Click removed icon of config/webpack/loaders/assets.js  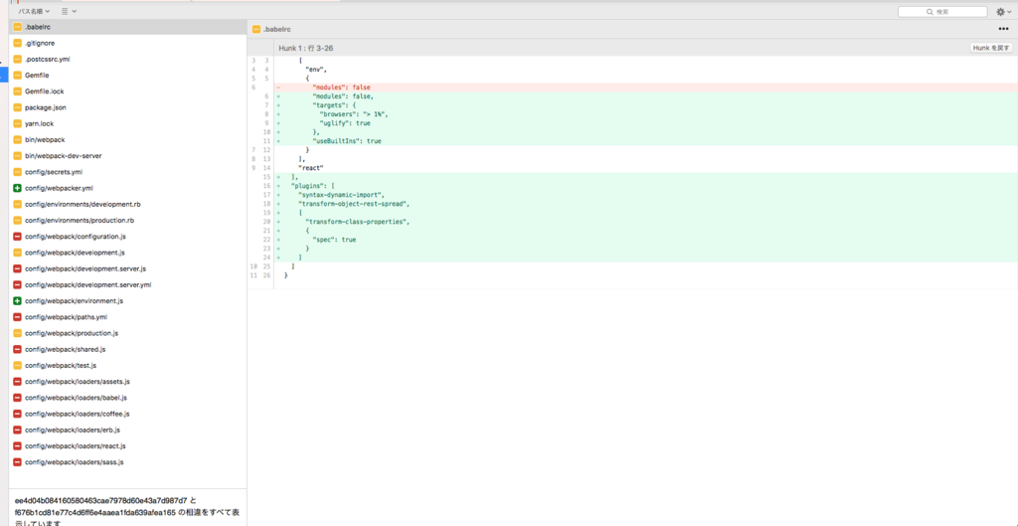click(18, 381)
